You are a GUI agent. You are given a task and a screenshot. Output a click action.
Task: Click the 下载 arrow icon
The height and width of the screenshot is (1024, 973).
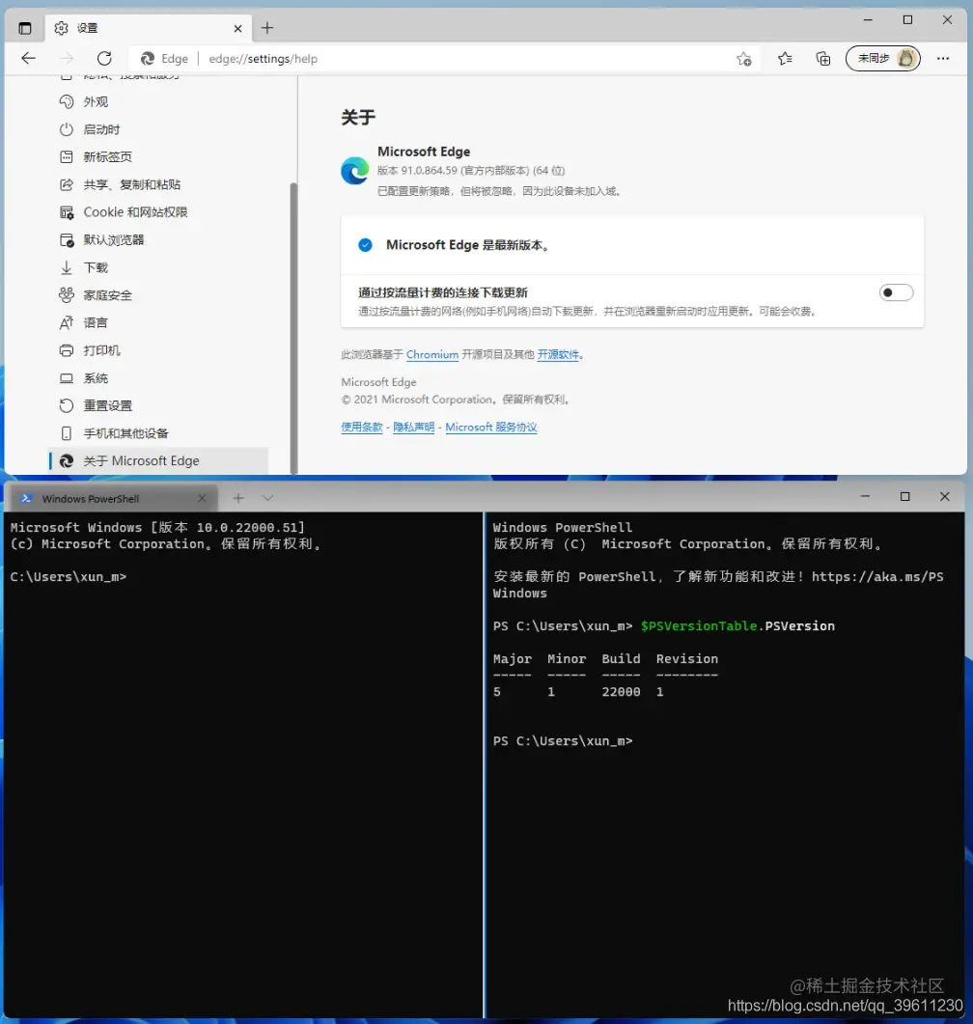click(x=66, y=267)
